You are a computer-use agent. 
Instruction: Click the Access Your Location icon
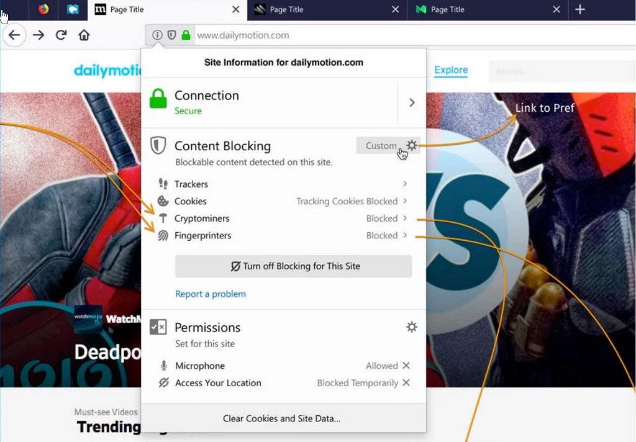(163, 382)
